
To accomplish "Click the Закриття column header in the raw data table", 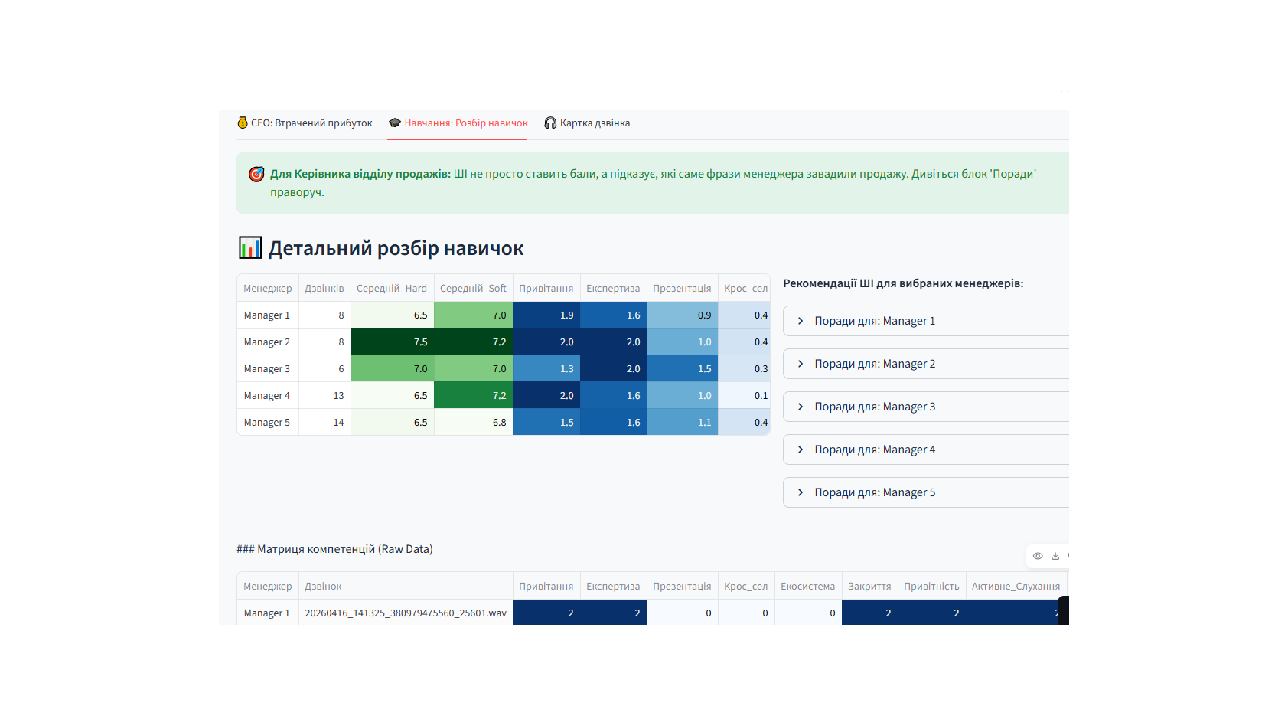I will click(x=869, y=587).
